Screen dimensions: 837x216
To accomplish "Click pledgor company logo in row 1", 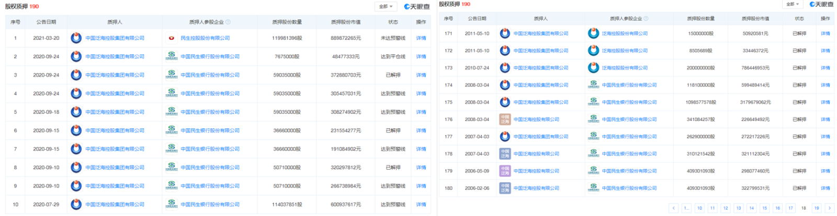I will click(76, 38).
